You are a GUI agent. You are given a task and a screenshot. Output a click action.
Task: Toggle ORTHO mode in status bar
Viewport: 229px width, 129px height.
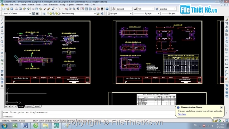[x=48, y=121]
